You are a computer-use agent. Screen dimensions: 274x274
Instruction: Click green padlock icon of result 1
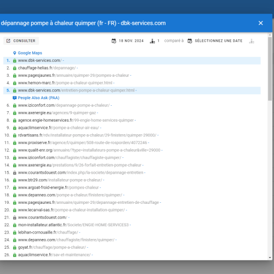[15, 60]
